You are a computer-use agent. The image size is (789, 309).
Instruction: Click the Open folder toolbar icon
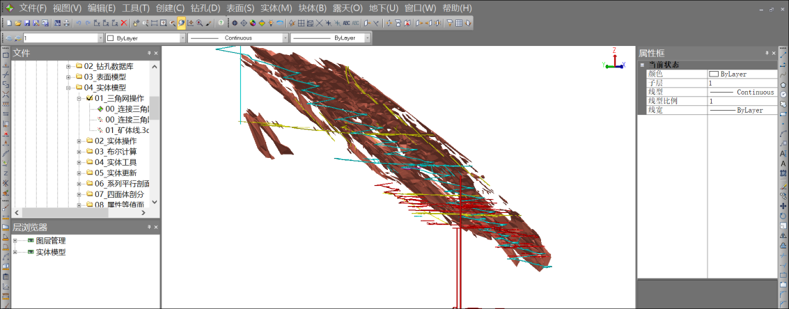click(18, 23)
